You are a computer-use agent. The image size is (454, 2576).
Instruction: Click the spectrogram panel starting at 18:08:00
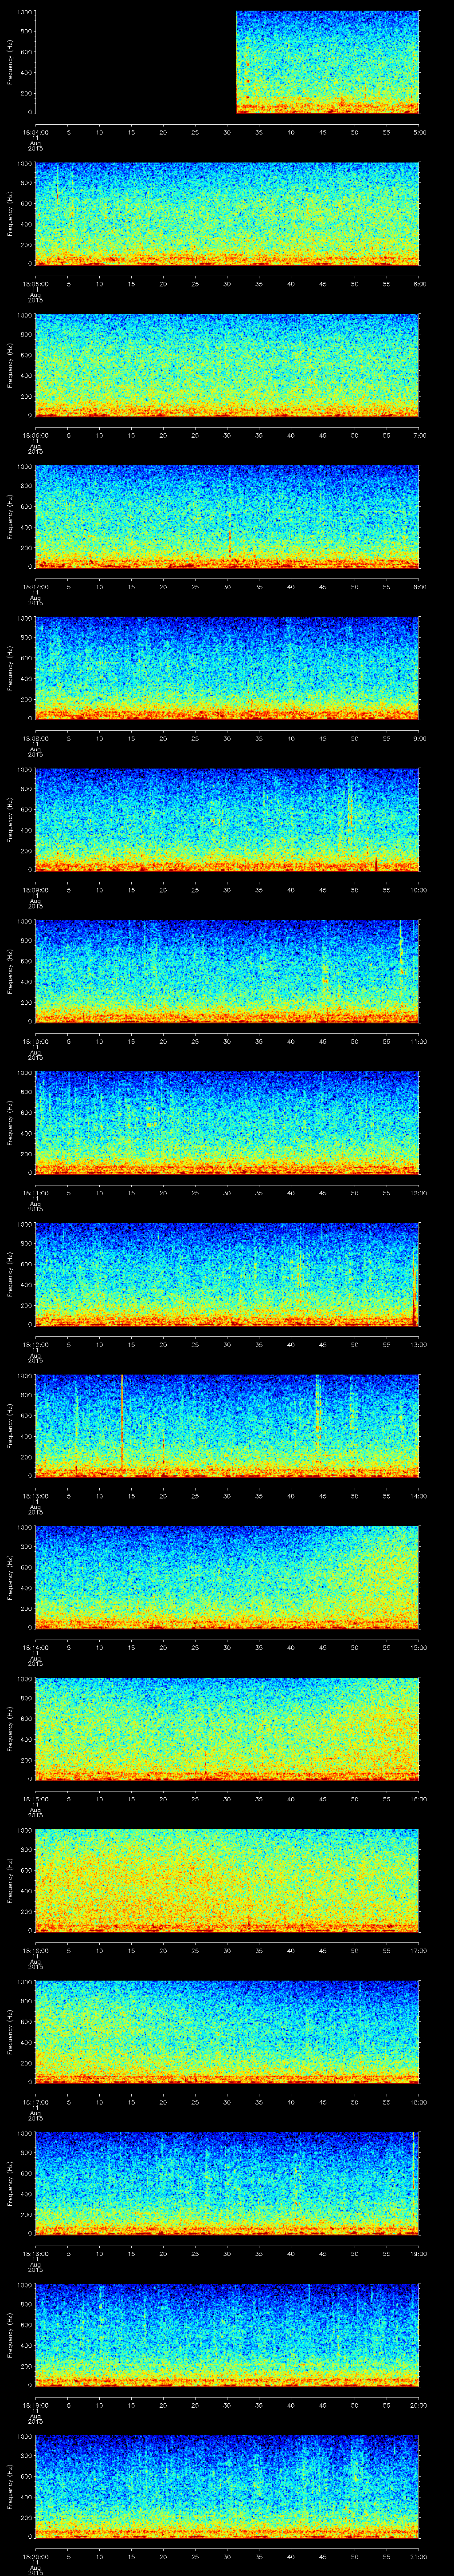coord(227,668)
